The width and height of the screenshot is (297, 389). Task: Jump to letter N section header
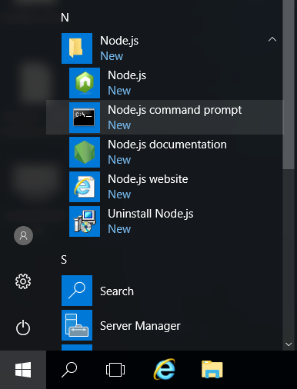(65, 18)
